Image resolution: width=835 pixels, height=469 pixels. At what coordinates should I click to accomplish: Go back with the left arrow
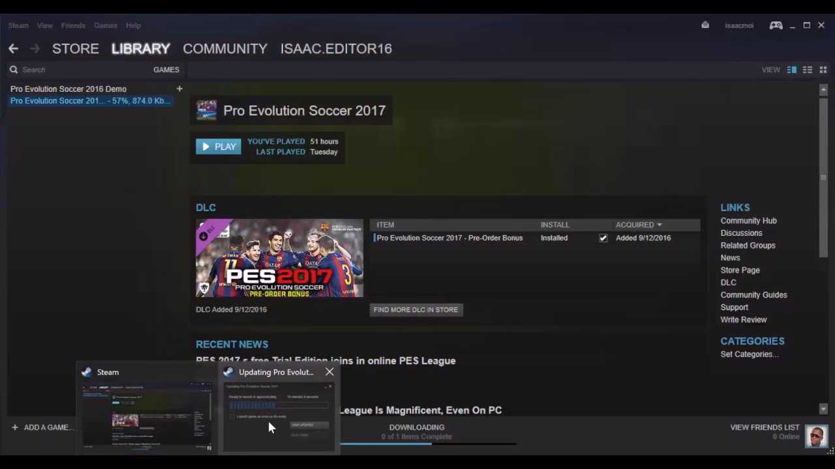pyautogui.click(x=13, y=49)
